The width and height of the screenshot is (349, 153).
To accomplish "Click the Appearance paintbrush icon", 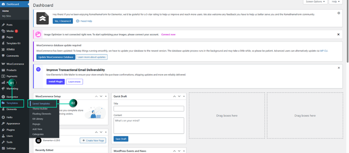I will pyautogui.click(x=3, y=123).
